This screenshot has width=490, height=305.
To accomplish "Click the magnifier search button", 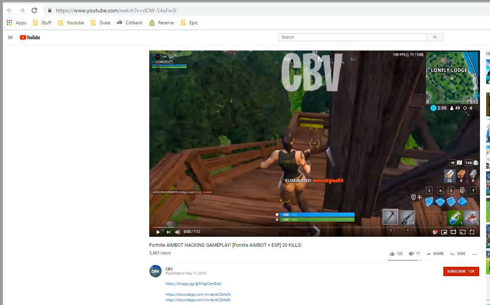I will click(435, 37).
